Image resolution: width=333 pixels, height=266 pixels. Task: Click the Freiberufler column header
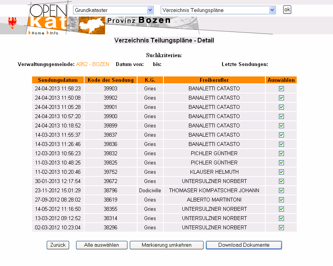(x=214, y=80)
